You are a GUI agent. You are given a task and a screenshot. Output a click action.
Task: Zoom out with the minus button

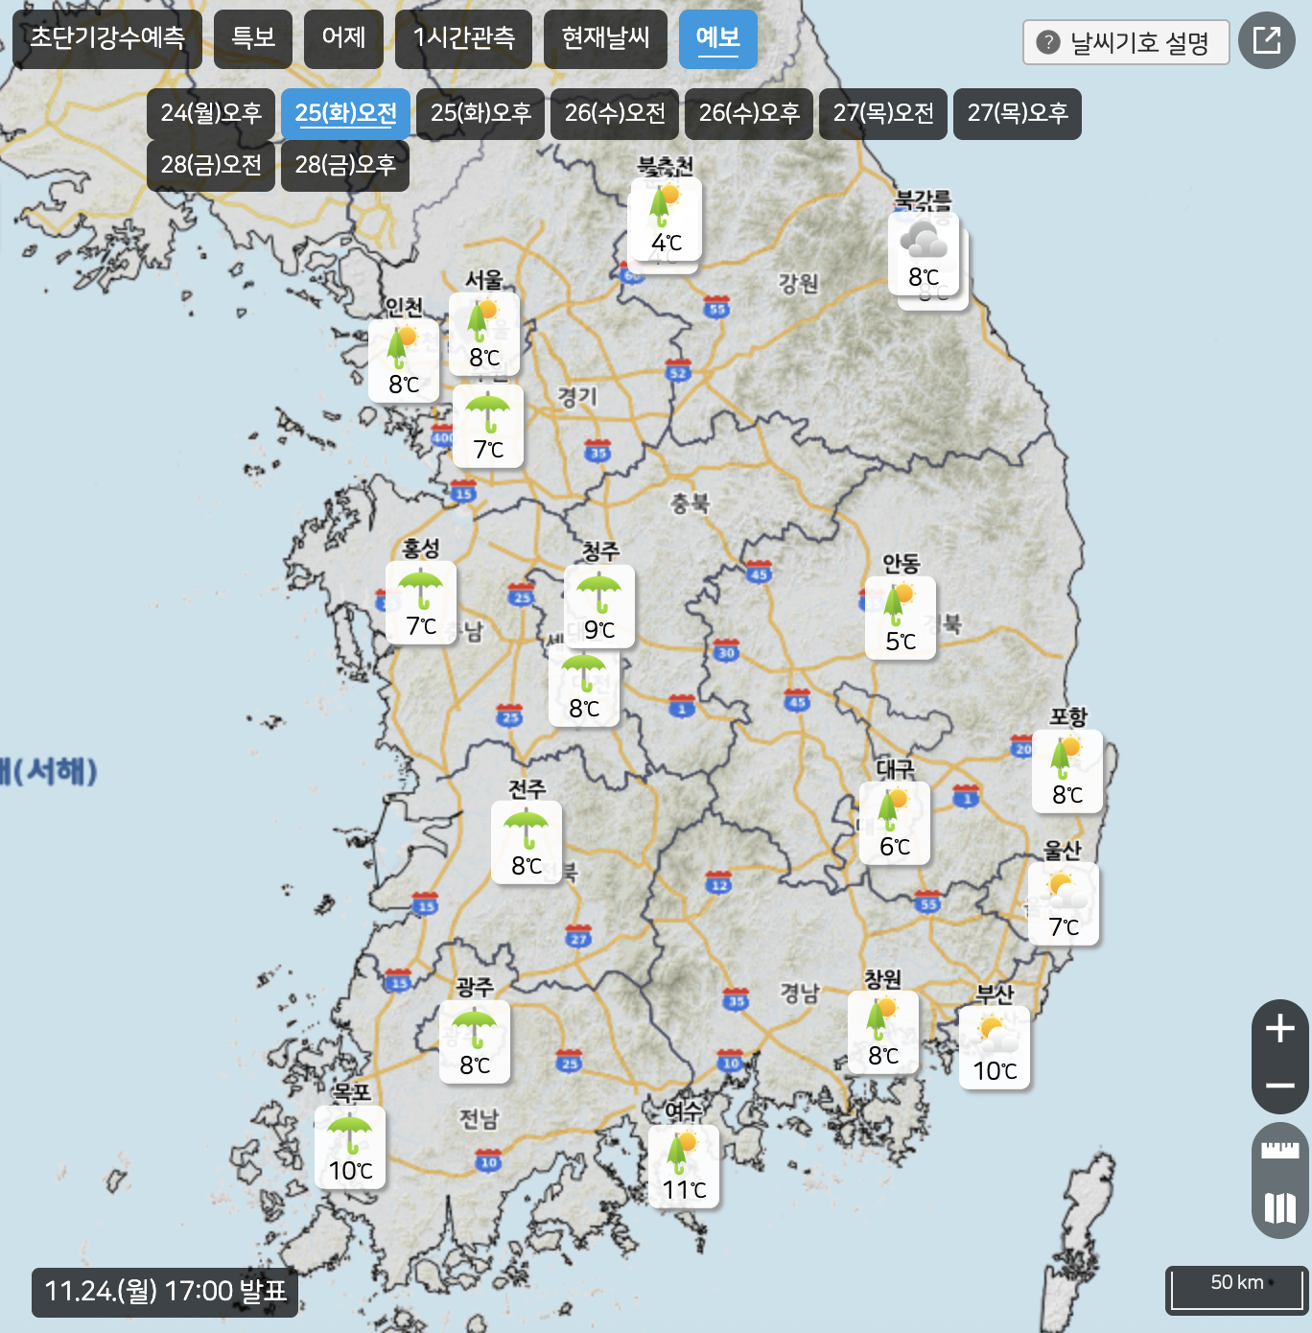pyautogui.click(x=1279, y=1086)
